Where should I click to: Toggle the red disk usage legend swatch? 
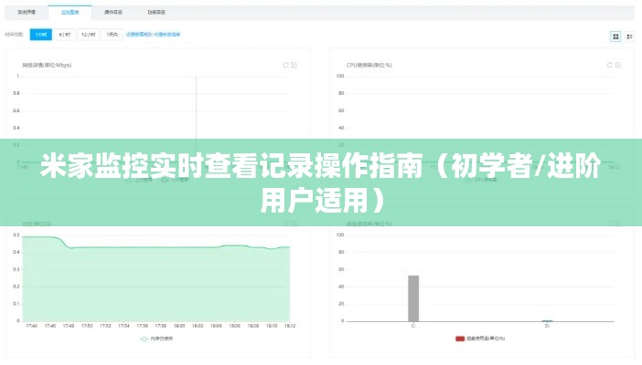460,339
